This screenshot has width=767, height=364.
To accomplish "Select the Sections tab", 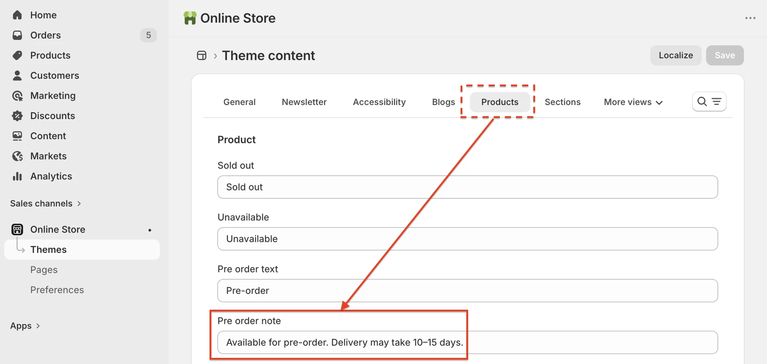I will [x=562, y=102].
